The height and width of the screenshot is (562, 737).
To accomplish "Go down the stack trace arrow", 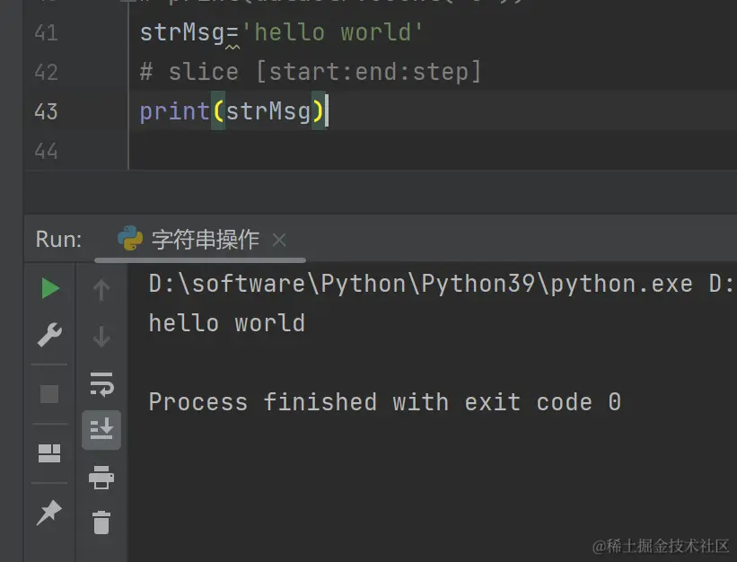I will pos(101,337).
